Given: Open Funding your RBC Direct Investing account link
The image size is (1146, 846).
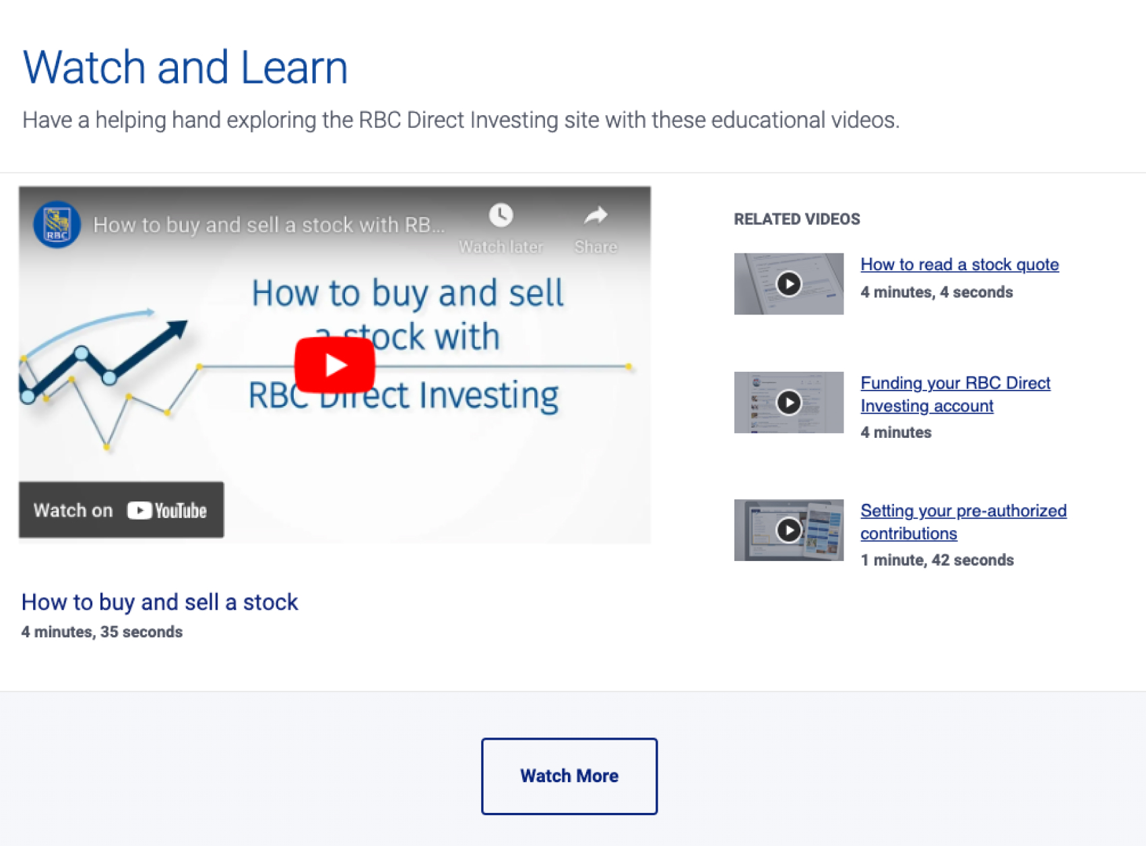Looking at the screenshot, I should tap(955, 395).
